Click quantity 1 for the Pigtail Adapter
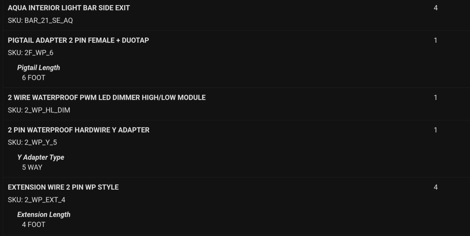 pos(435,40)
